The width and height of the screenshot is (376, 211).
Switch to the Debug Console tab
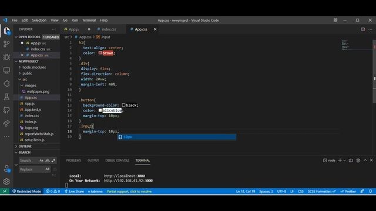[x=117, y=160]
